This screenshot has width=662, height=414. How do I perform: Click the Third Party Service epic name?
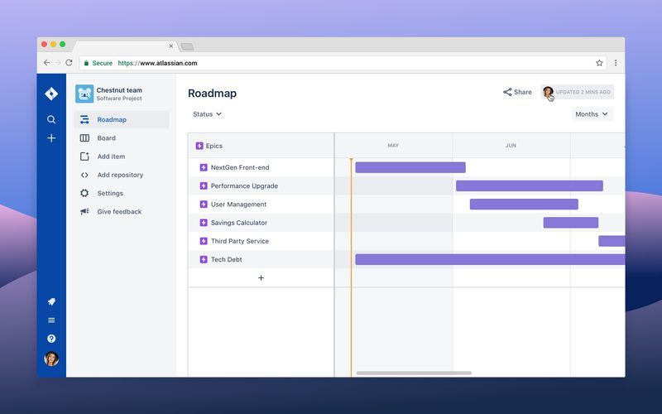[240, 241]
